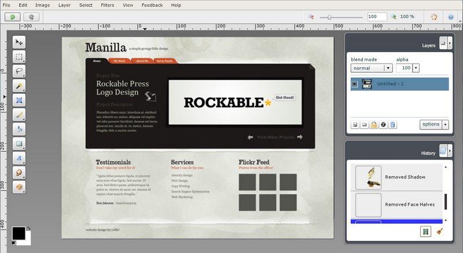Expand the Layers panel menu arrow
This screenshot has width=463, height=253.
[450, 43]
